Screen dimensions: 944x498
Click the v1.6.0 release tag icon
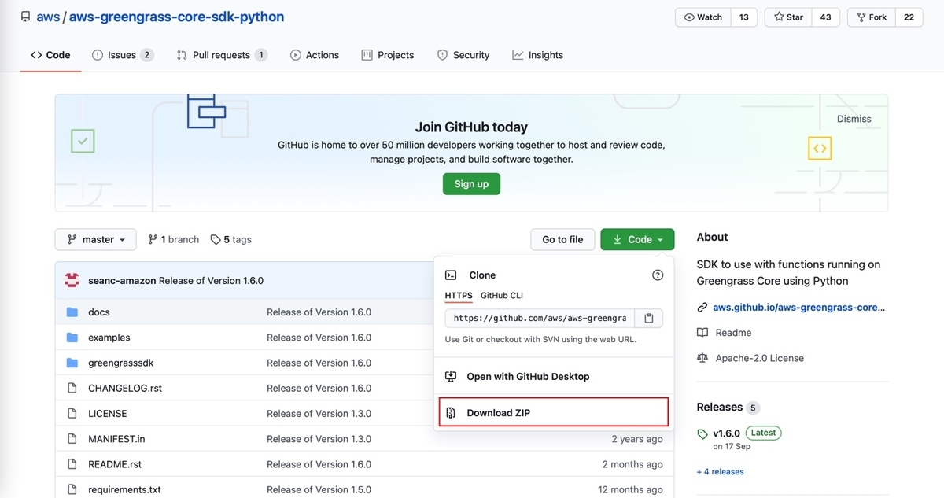click(702, 433)
